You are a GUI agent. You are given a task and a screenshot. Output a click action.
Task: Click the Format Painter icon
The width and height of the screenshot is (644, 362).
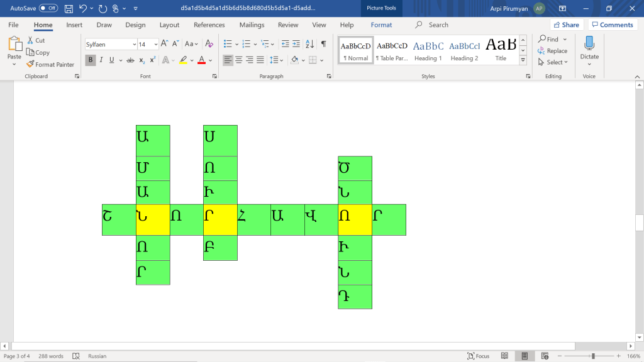click(30, 64)
